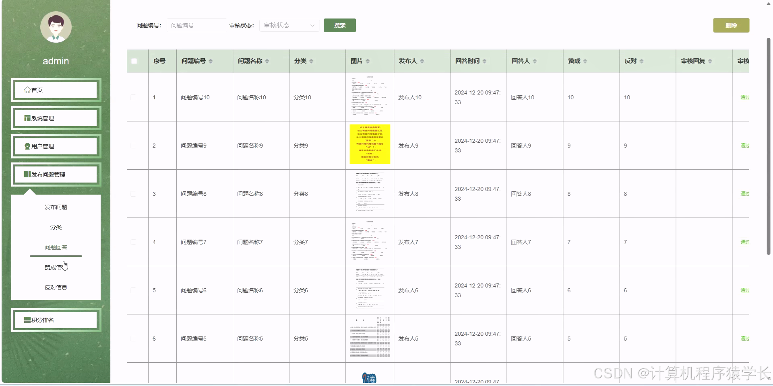The image size is (773, 386).
Task: Click the 通过 link in row 1
Action: (745, 97)
